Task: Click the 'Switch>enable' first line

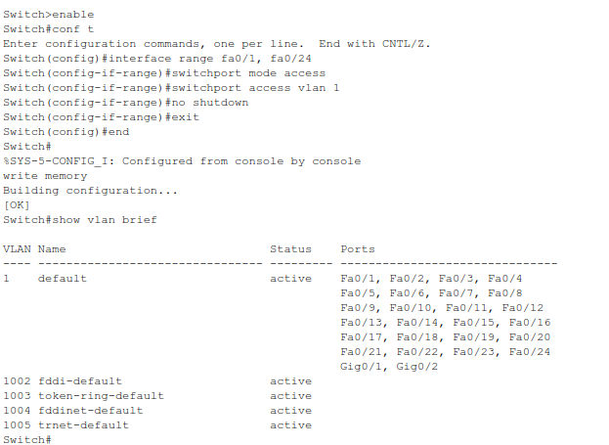Action: coord(49,15)
